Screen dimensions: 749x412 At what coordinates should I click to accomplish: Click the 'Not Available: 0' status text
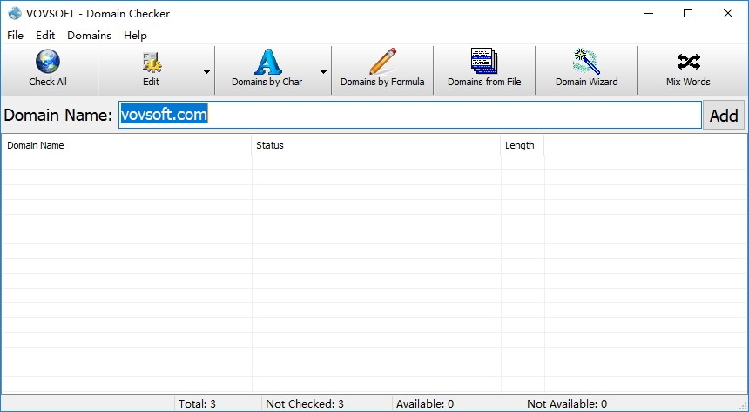tap(567, 404)
